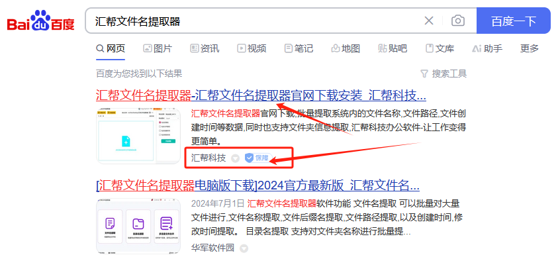Go to the 地图 tab
560x257 pixels.
tap(346, 48)
